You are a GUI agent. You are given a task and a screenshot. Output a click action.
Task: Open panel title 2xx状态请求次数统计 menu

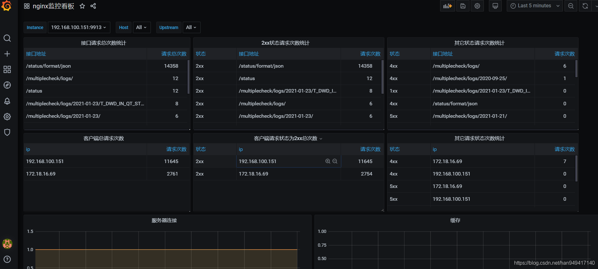pos(285,43)
